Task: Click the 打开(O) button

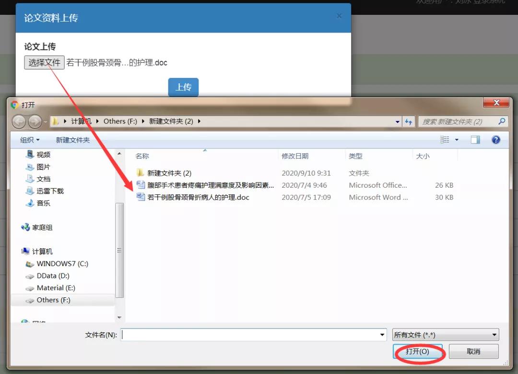Action: (x=418, y=351)
